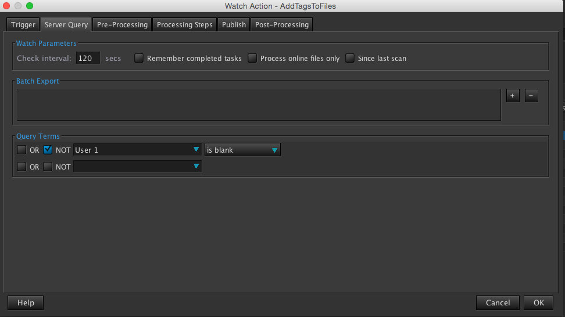Click the plus button beside Batch Export
565x317 pixels.
[x=512, y=96]
